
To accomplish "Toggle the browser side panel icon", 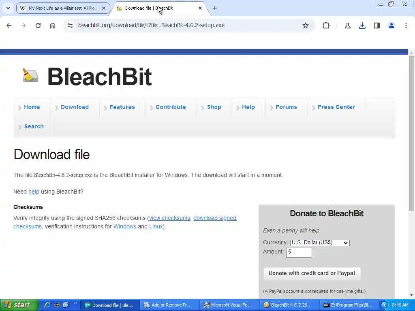I will pyautogui.click(x=376, y=26).
